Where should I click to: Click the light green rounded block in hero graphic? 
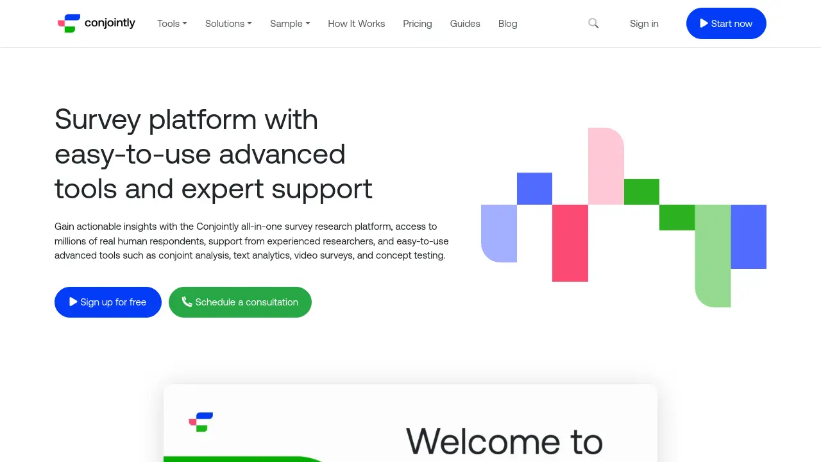click(713, 255)
